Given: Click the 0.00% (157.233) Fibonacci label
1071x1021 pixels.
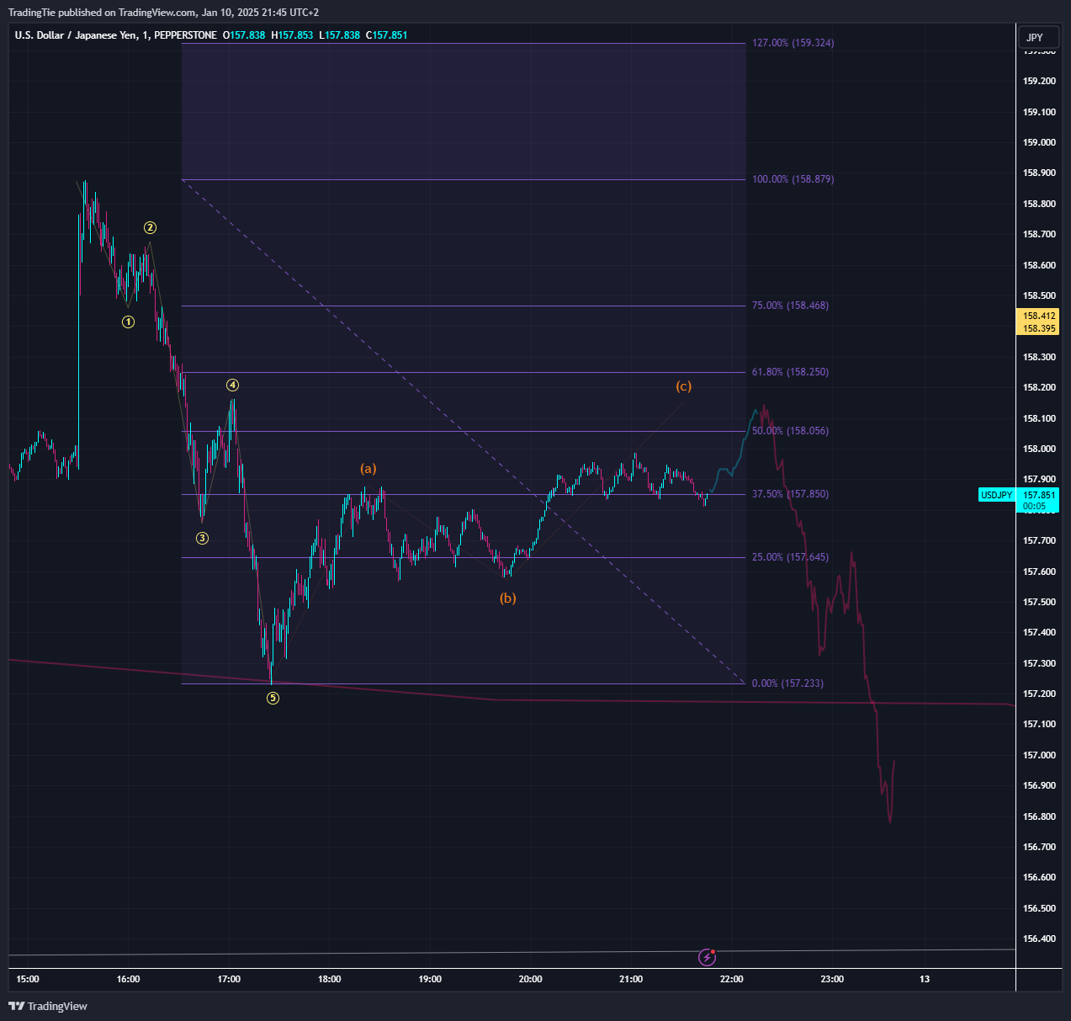Looking at the screenshot, I should pyautogui.click(x=787, y=683).
